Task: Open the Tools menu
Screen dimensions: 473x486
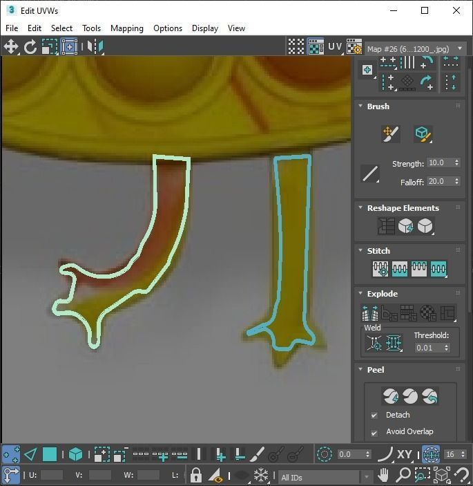Action: click(91, 28)
